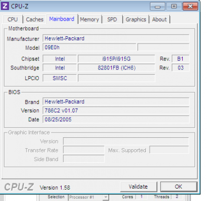Click the southbridge vendor Intel field

(60, 68)
